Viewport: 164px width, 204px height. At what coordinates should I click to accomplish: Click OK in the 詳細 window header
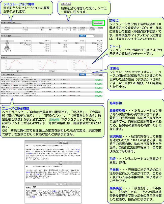(x=65, y=142)
